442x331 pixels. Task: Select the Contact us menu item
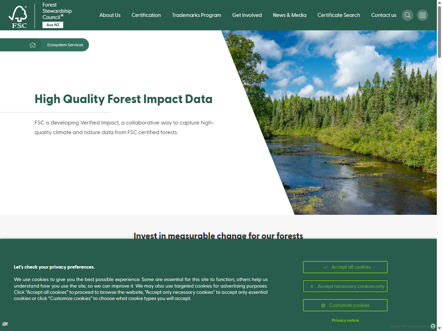click(384, 15)
